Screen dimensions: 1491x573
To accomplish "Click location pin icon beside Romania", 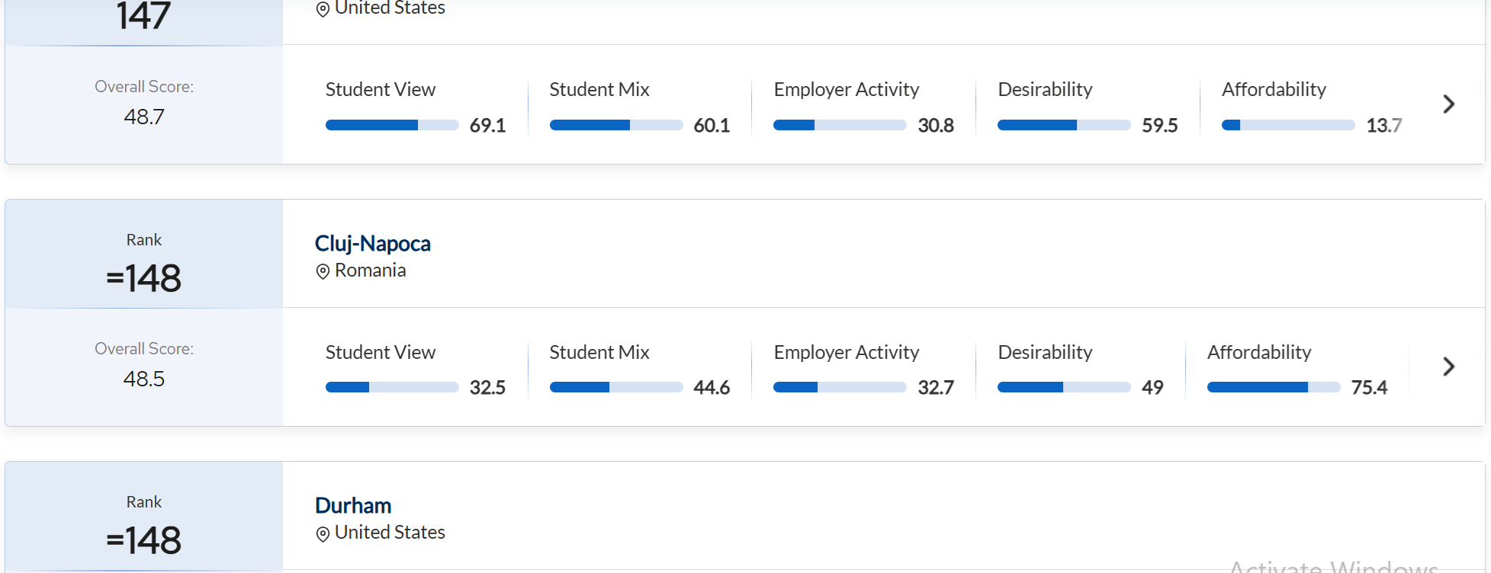I will pos(323,271).
